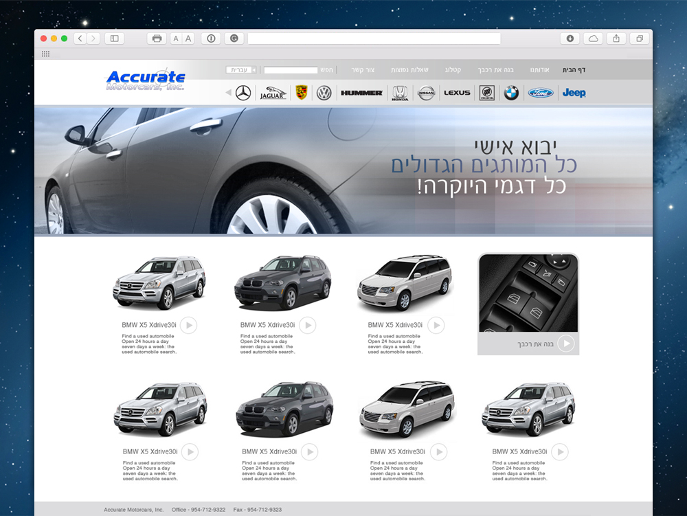Select the Hummer brand logo
Image resolution: width=687 pixels, height=516 pixels.
click(x=361, y=93)
